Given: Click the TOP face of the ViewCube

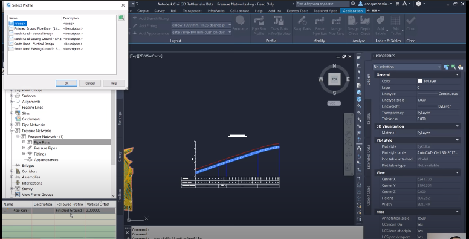Looking at the screenshot, I should pos(334,79).
